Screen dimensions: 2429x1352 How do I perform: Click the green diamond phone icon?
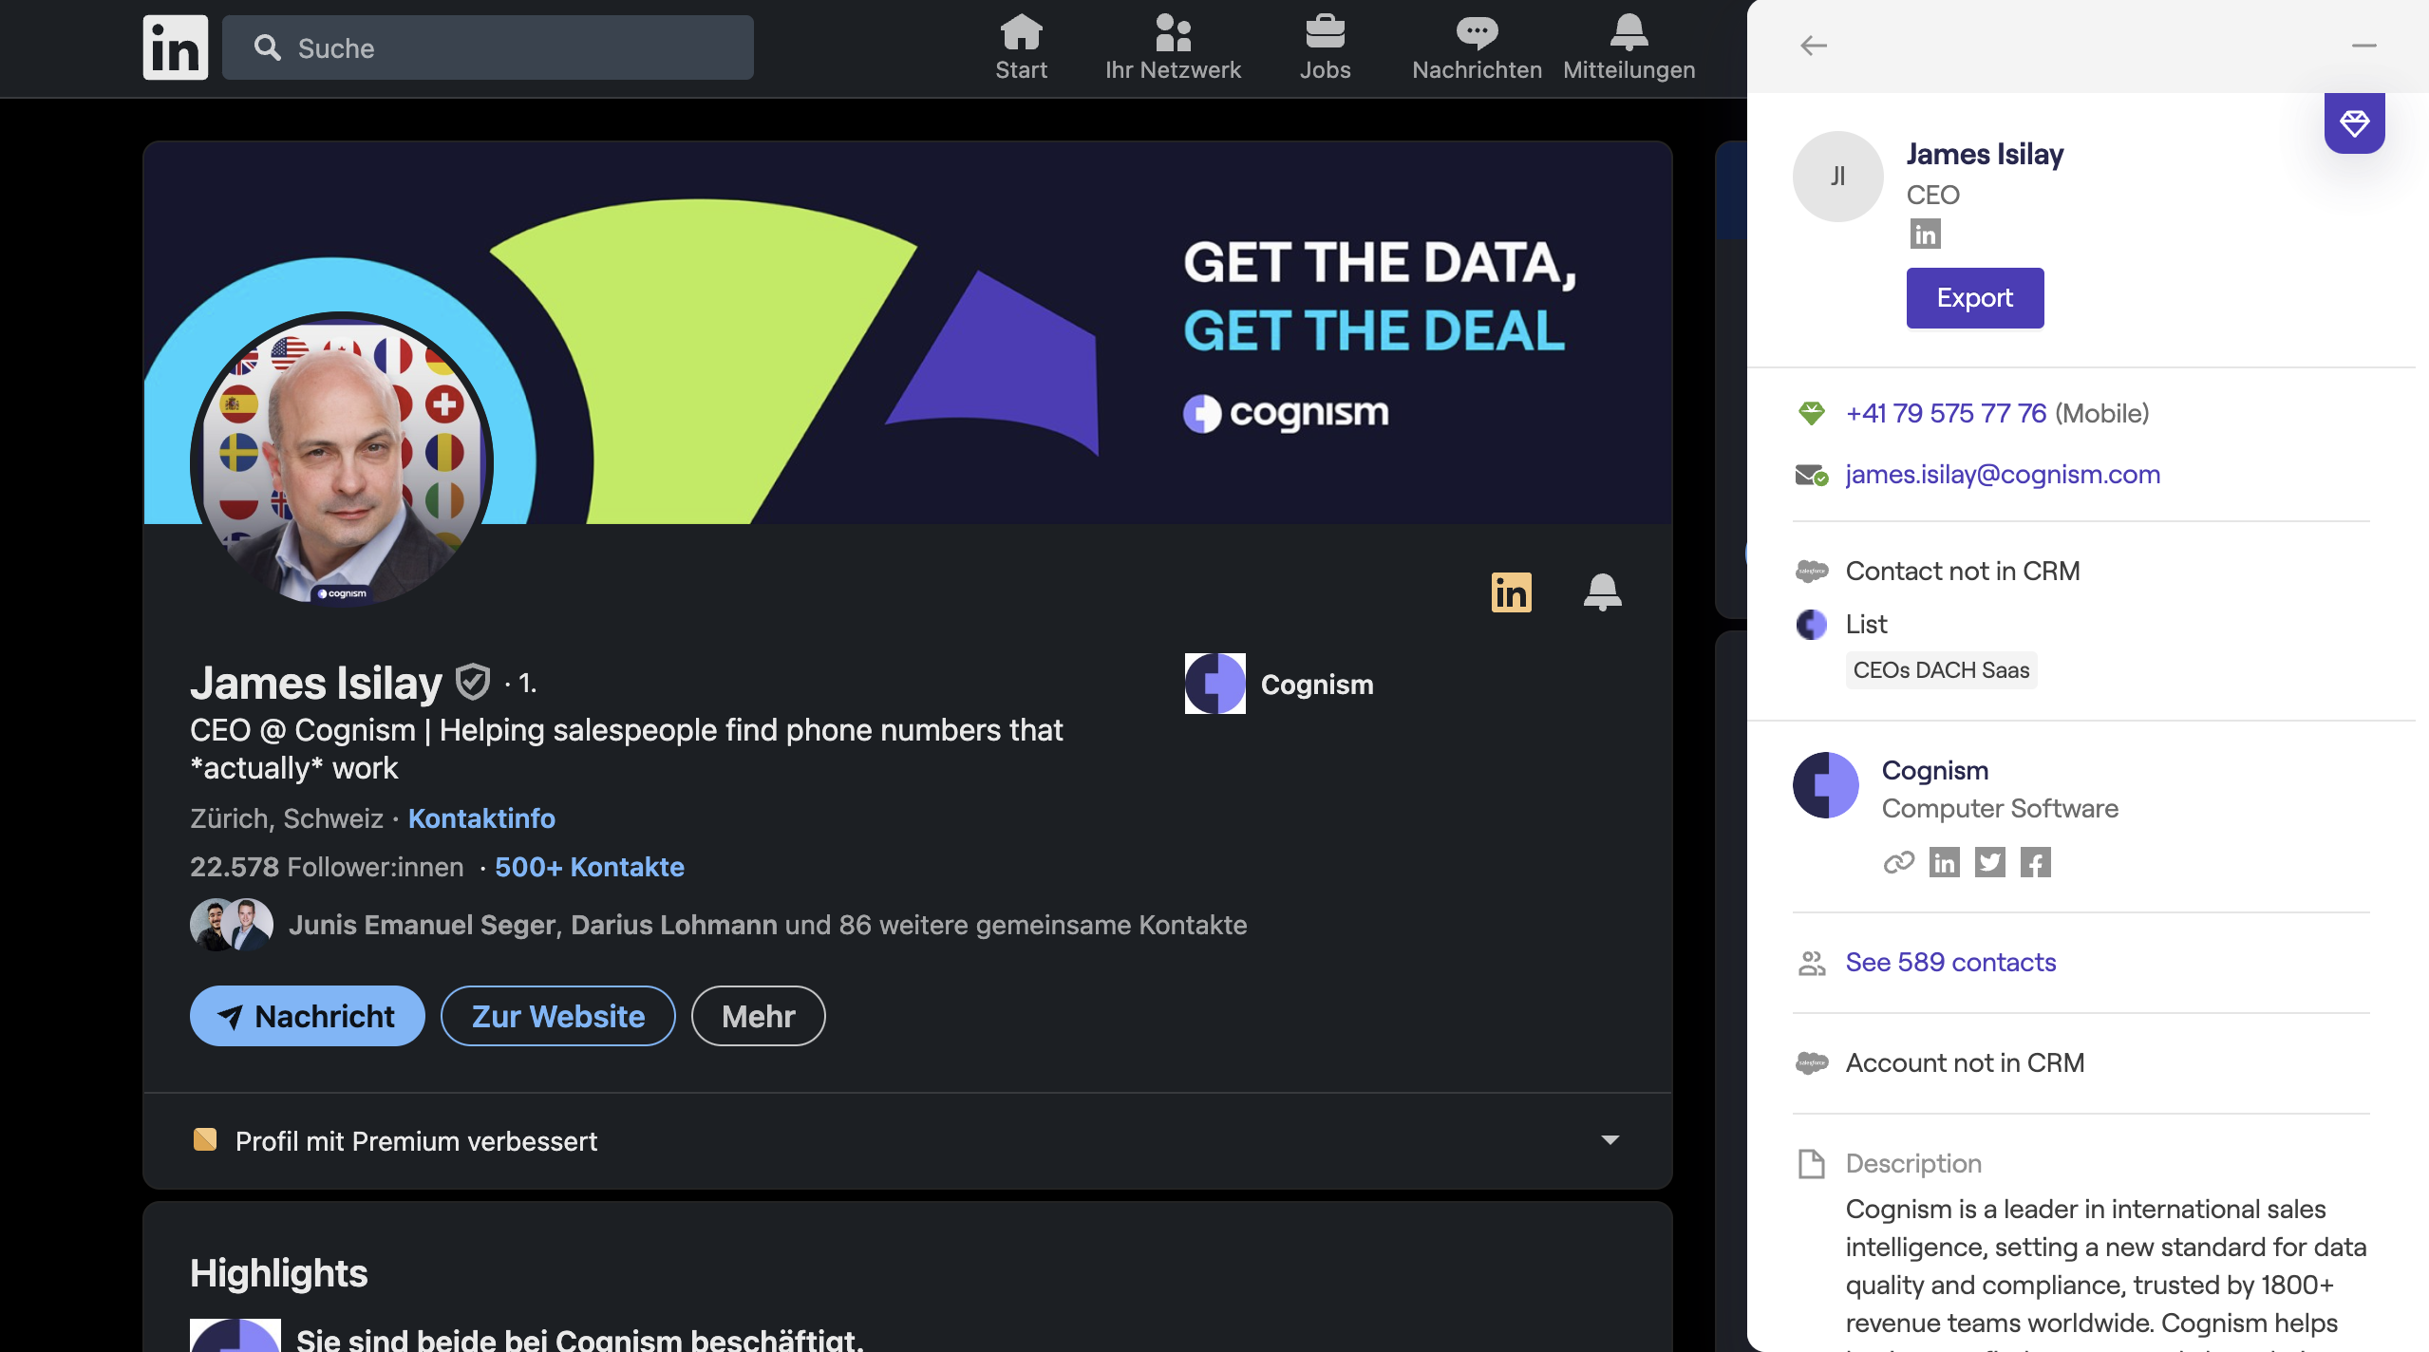[x=1812, y=414]
